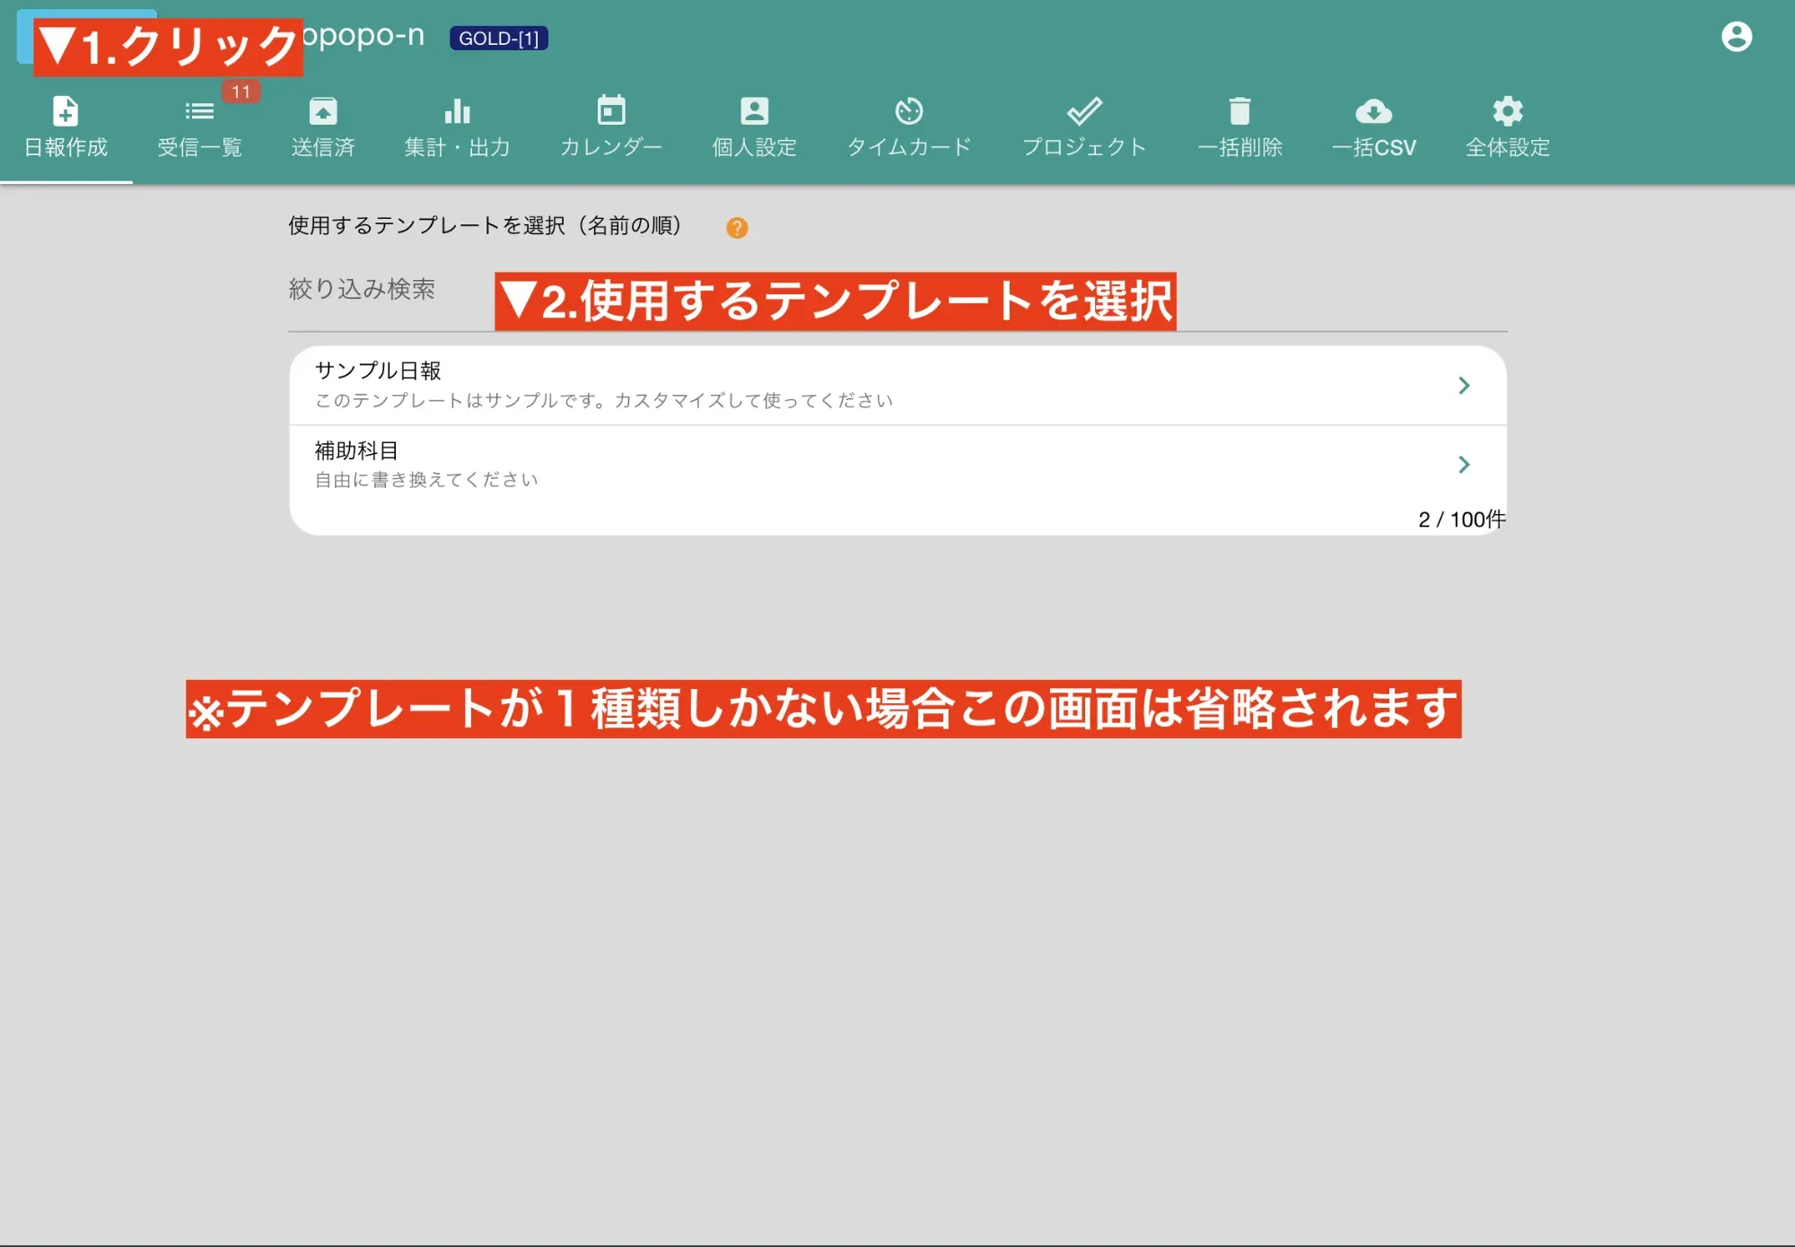This screenshot has height=1247, width=1795.
Task: Open the 日報作成 report creation icon
Action: point(64,111)
